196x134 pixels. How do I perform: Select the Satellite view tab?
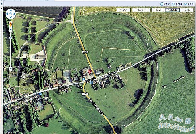(172, 10)
